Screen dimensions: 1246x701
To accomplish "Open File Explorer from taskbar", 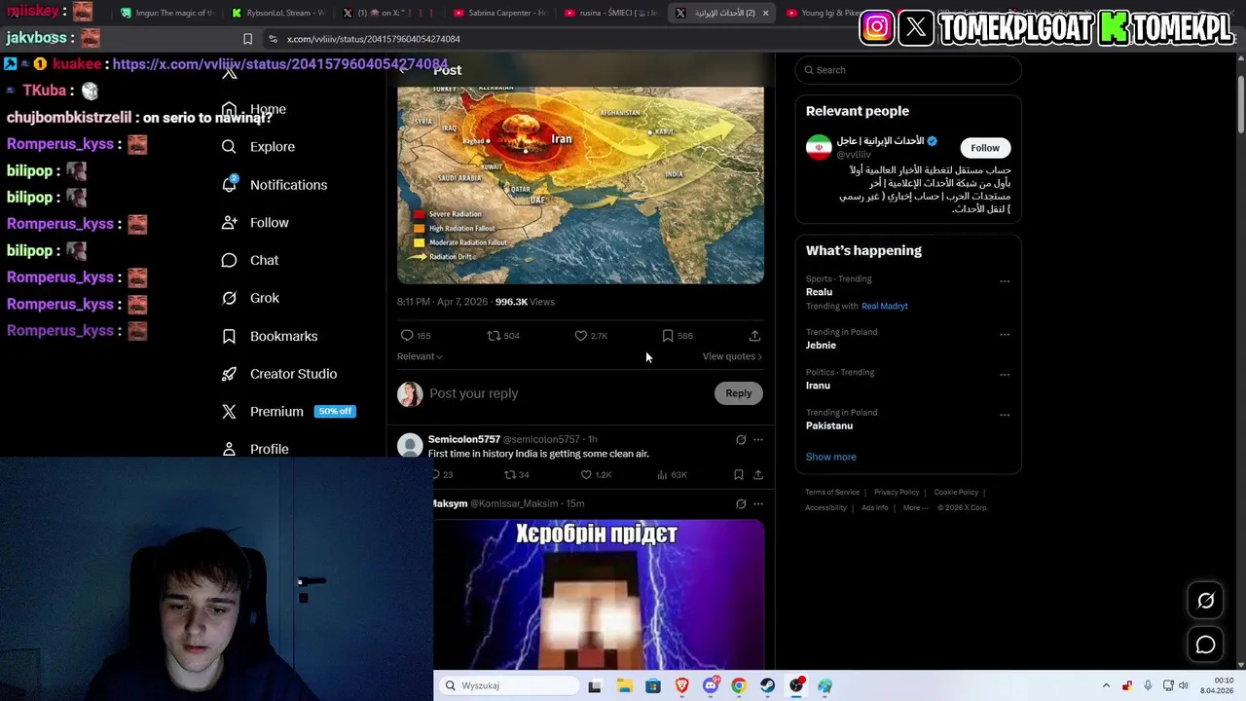I will [x=624, y=685].
